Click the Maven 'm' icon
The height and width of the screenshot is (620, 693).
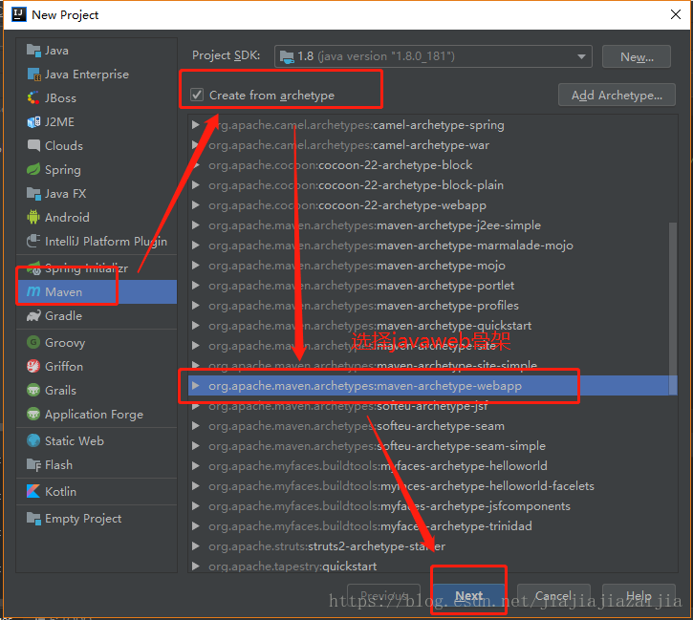[x=33, y=292]
